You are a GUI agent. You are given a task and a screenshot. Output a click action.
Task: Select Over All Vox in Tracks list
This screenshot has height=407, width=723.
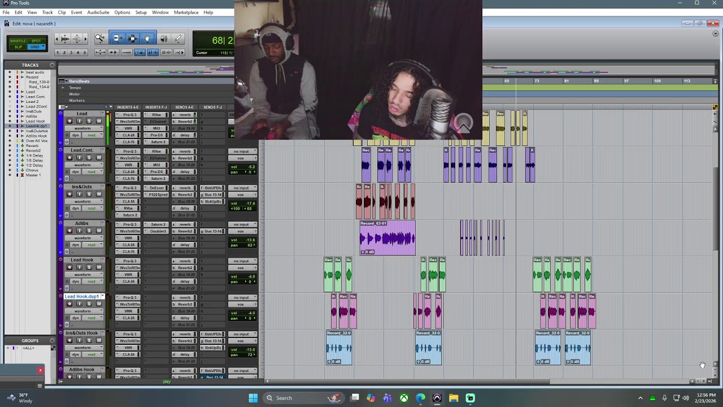(37, 141)
